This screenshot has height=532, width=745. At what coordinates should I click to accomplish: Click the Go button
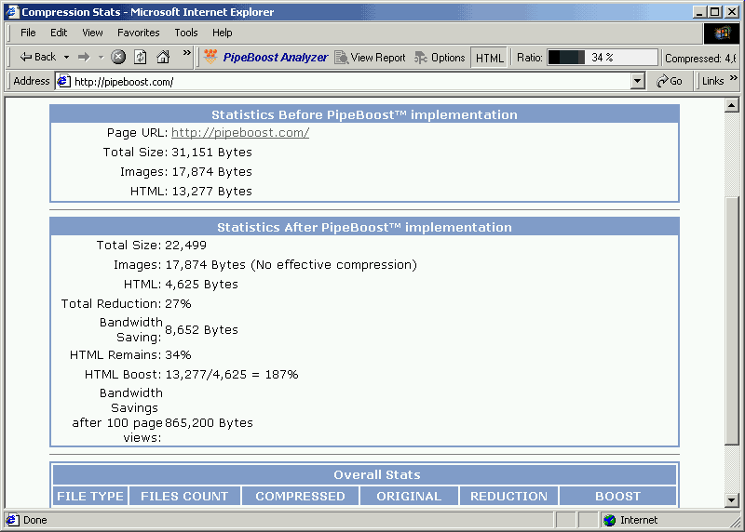[670, 81]
